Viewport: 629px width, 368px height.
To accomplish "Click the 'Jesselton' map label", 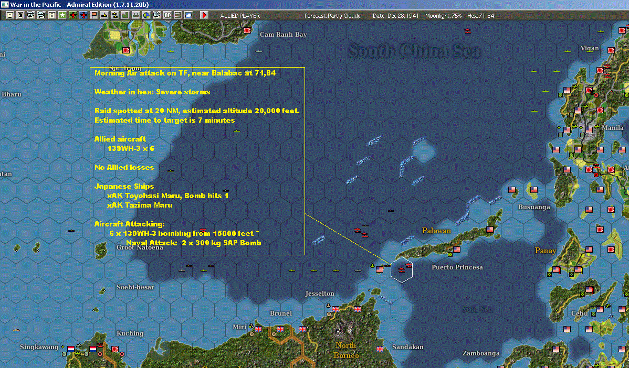I will pos(320,294).
